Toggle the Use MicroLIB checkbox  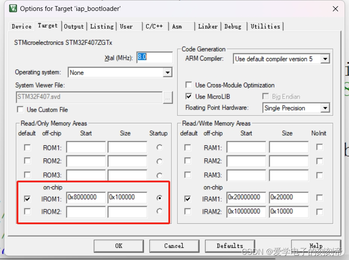click(x=189, y=96)
